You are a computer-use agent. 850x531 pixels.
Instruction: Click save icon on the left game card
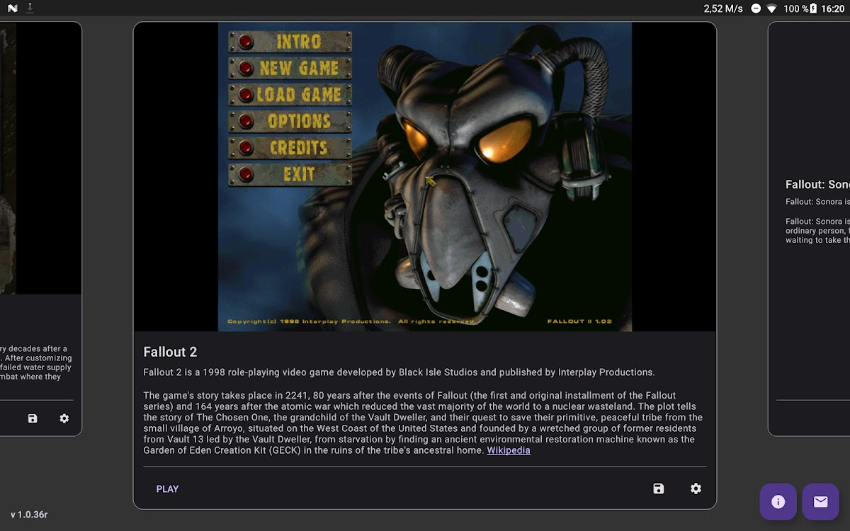click(33, 418)
